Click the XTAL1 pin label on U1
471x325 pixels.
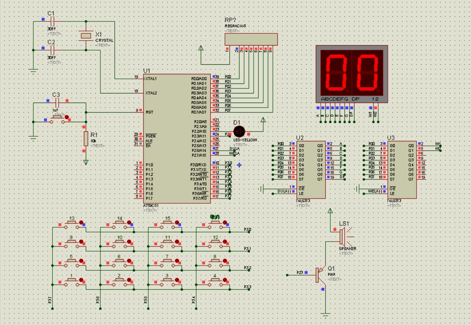point(151,78)
